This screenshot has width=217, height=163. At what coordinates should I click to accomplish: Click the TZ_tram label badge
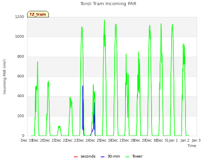[x=38, y=14]
